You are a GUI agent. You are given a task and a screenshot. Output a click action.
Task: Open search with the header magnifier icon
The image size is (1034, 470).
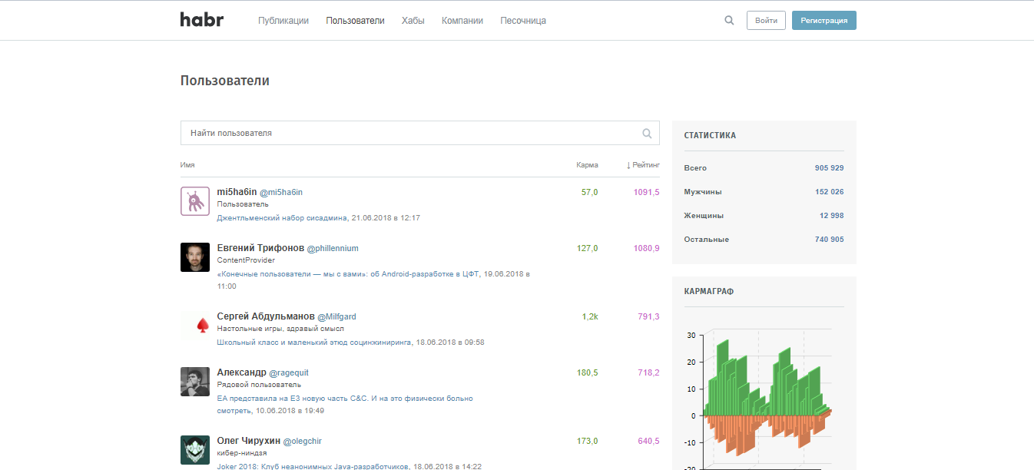[x=729, y=21]
